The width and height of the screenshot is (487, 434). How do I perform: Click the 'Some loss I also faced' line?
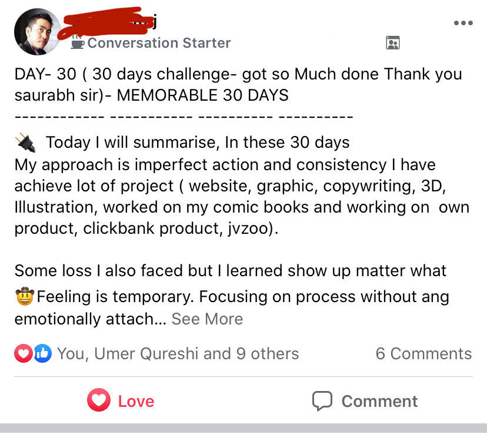[230, 270]
